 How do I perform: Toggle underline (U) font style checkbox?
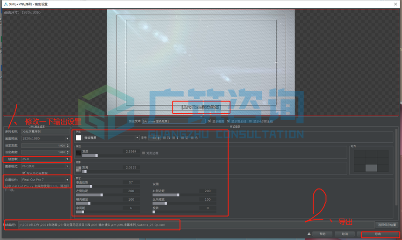point(182,138)
